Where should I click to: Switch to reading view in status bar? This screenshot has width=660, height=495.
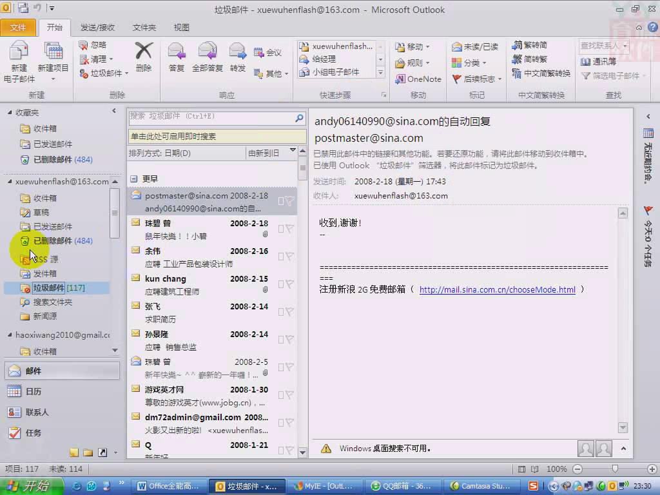[534, 469]
